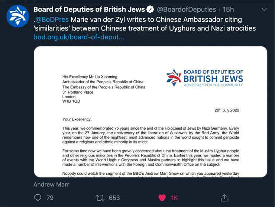Click the tweet text about Uyghurs
Image resolution: width=275 pixels, height=207 pixels.
(x=149, y=23)
